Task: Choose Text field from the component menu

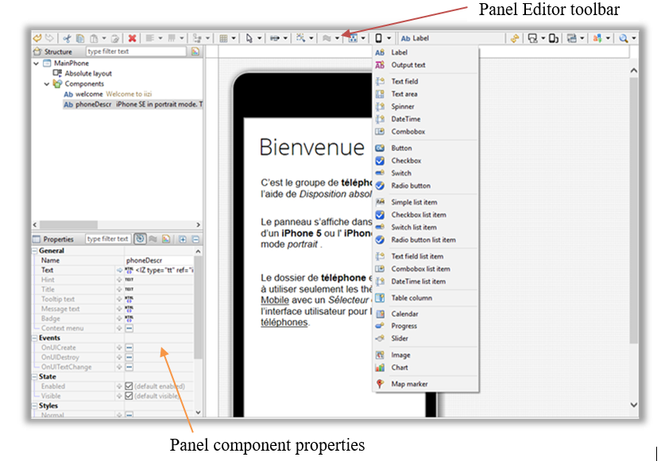Action: click(426, 81)
